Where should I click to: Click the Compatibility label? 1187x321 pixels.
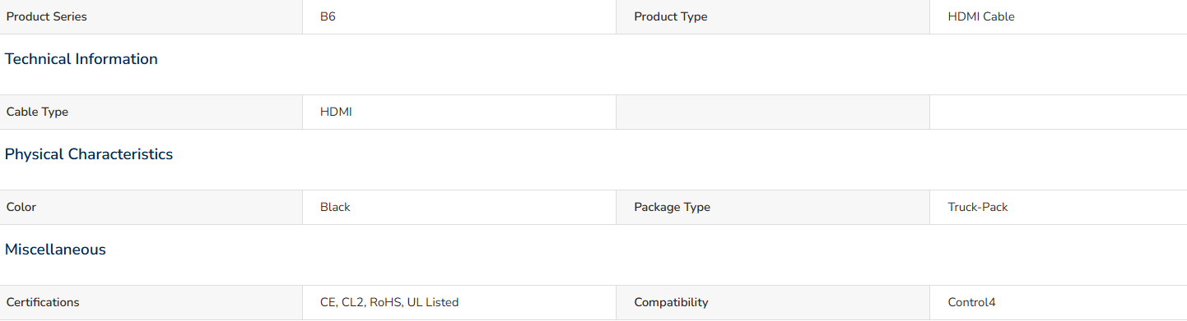click(671, 302)
